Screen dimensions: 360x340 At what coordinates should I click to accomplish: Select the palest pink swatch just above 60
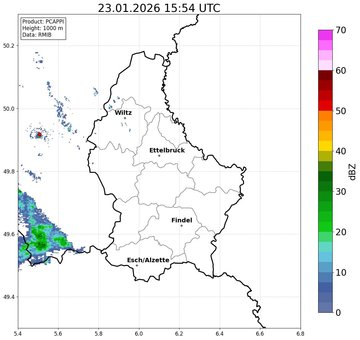(325, 65)
